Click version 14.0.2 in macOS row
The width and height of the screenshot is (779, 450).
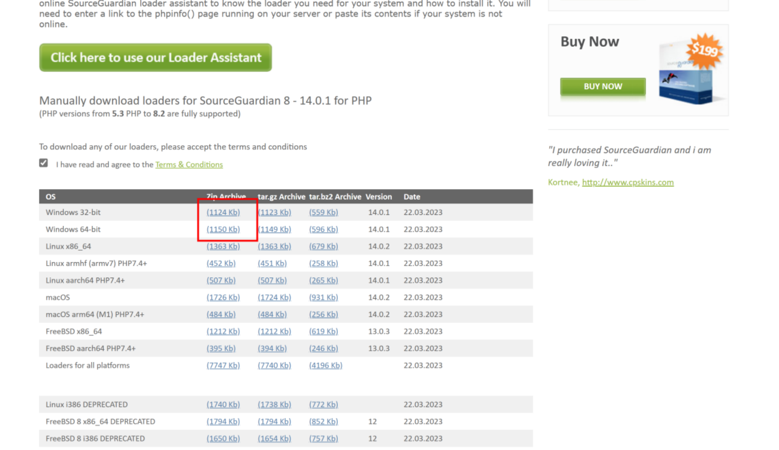pos(379,297)
